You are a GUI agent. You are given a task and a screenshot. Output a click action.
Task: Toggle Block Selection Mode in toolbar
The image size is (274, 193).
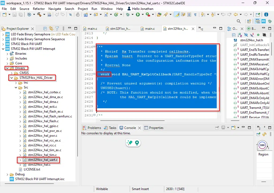coord(189,14)
